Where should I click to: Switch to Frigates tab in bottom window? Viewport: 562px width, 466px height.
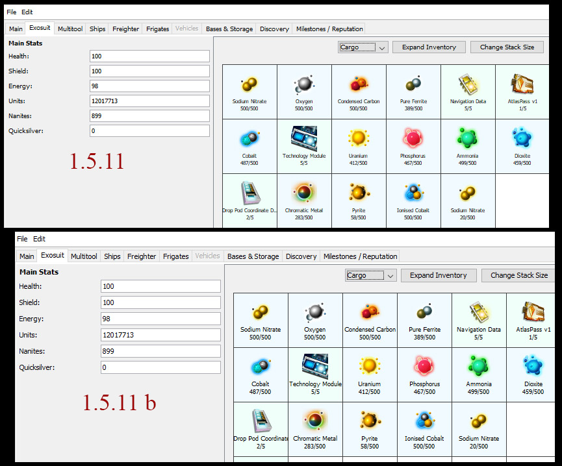175,256
